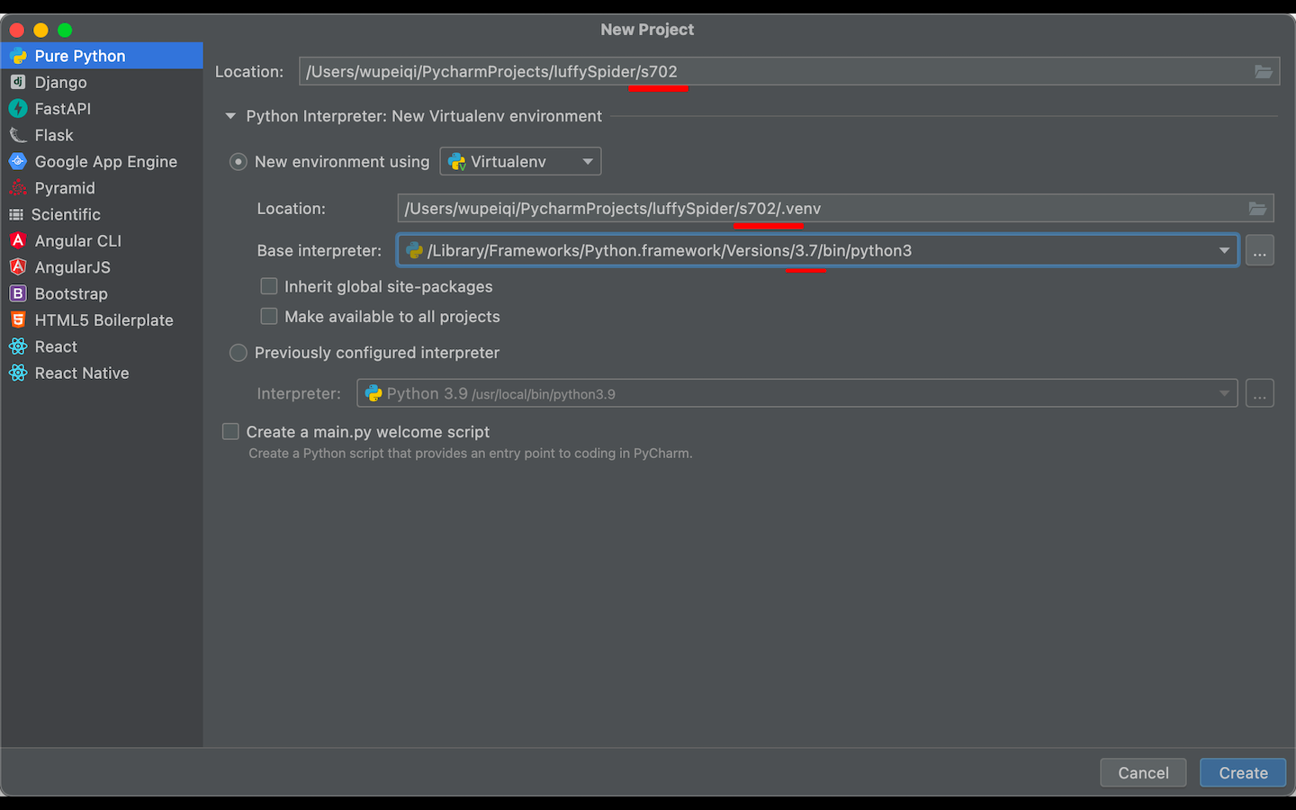Click the ellipsis button beside Base interpreter
The image size is (1296, 810).
[x=1259, y=250]
